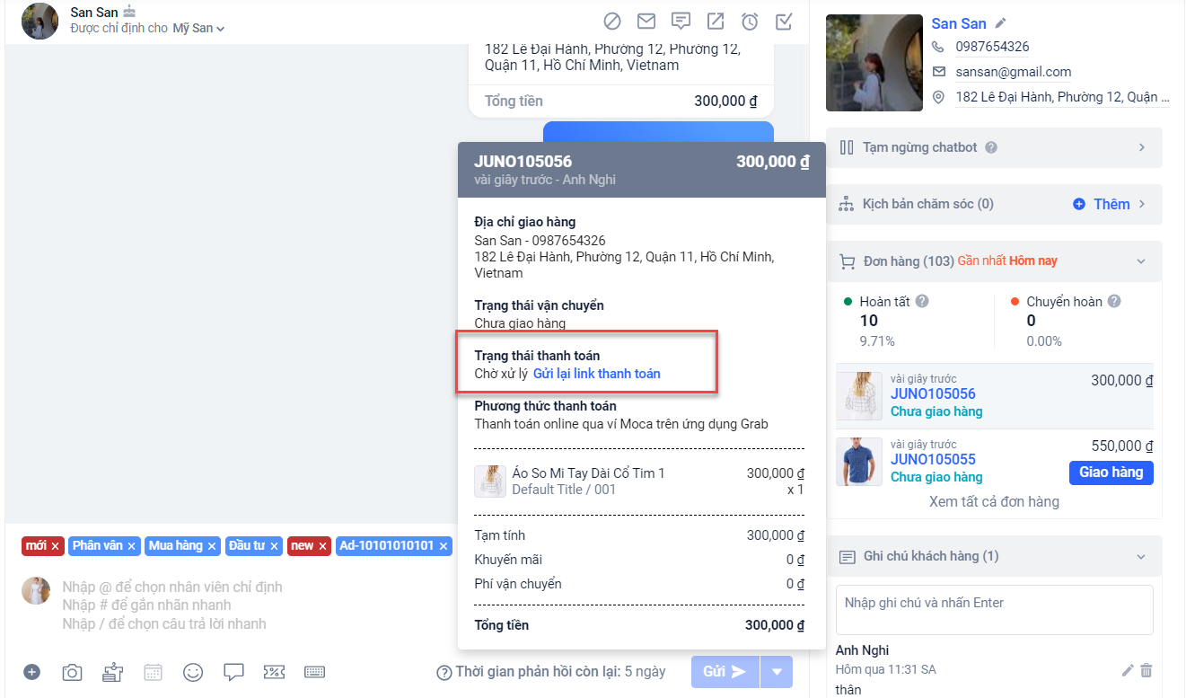Open the emoji picker smiley icon
The width and height of the screenshot is (1186, 698).
[x=193, y=672]
